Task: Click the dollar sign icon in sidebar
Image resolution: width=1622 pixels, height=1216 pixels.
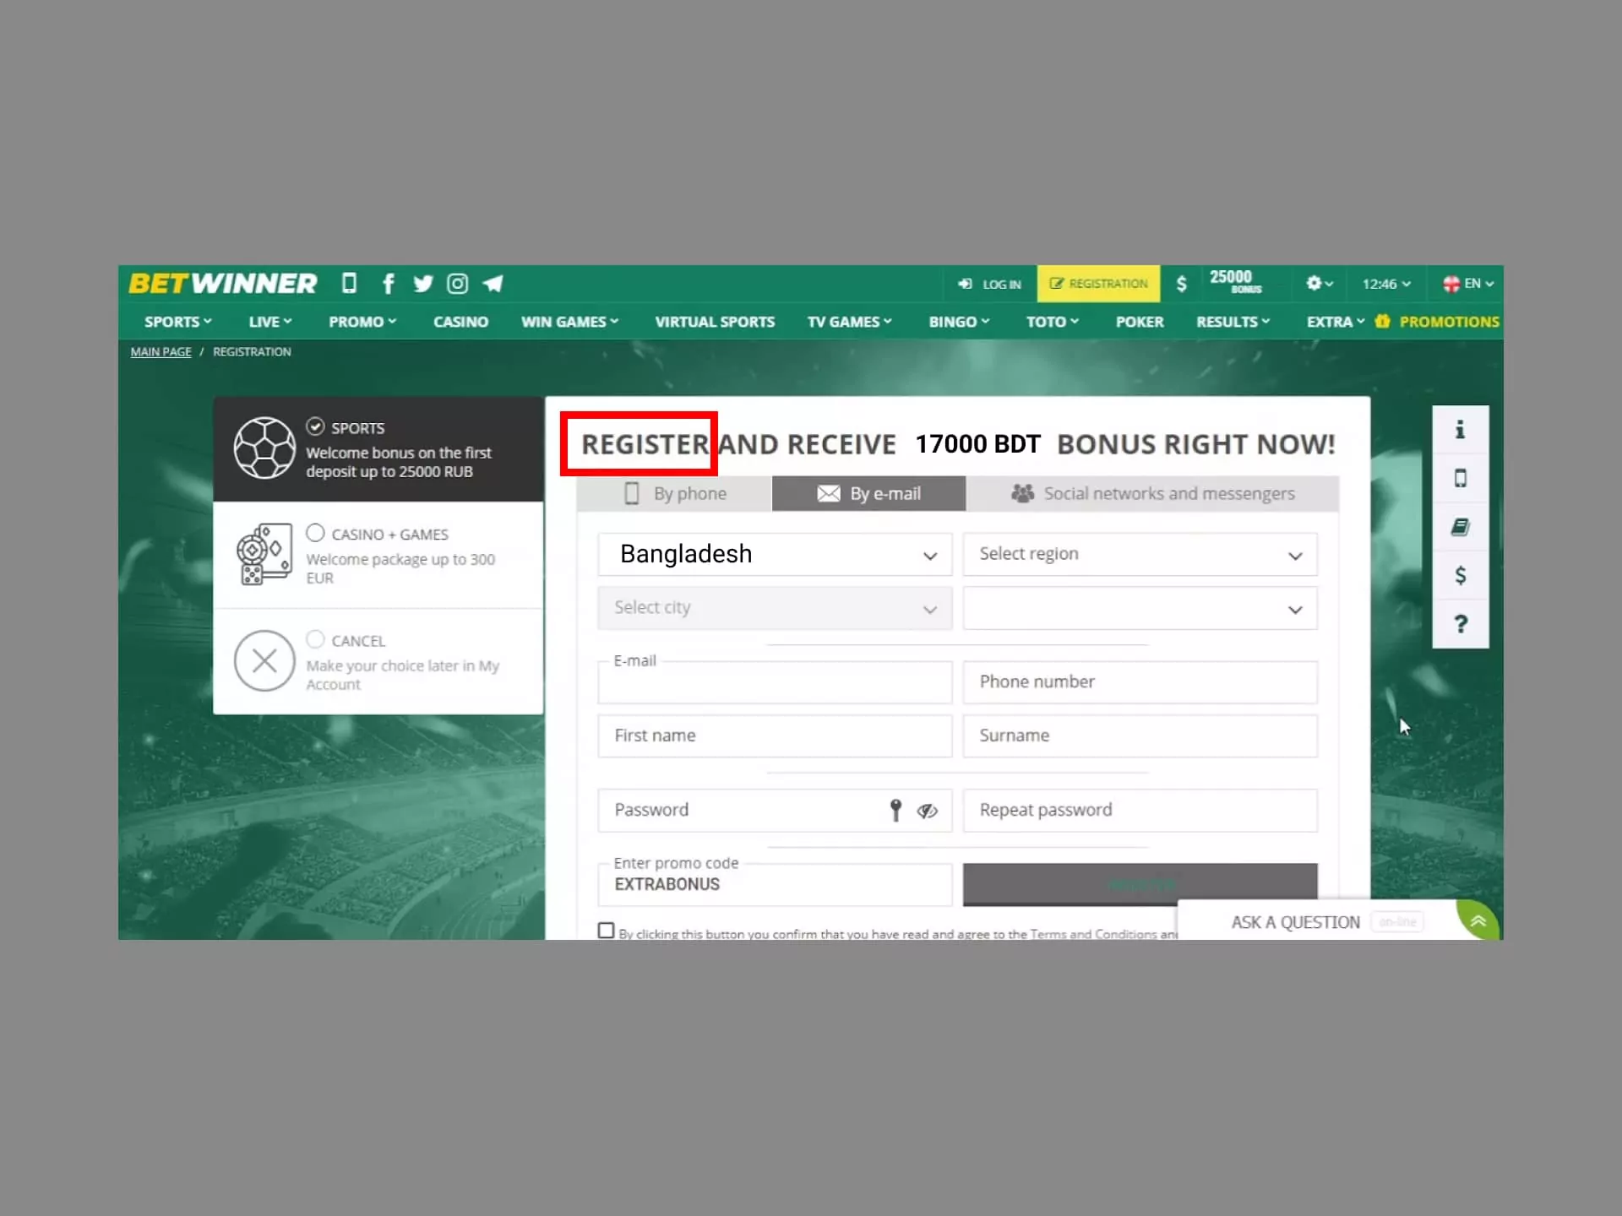Action: point(1460,575)
